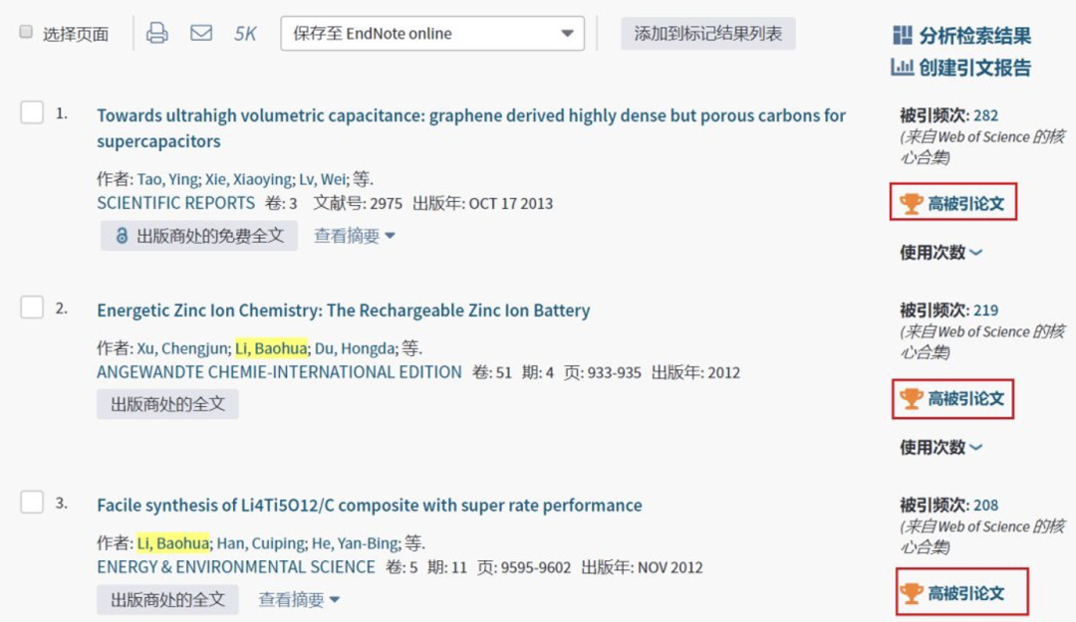Tick the checkbox beside result 3
This screenshot has height=622, width=1076.
pyautogui.click(x=32, y=503)
